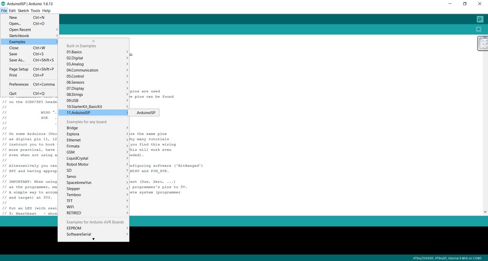Expand GSM library examples
The width and height of the screenshot is (488, 261).
[93, 153]
